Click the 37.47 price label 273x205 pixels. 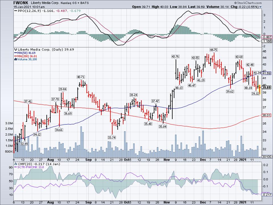click(155, 101)
